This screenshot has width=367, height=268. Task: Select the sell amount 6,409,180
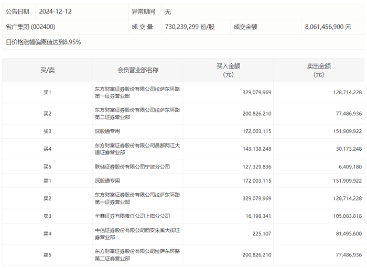(350, 167)
